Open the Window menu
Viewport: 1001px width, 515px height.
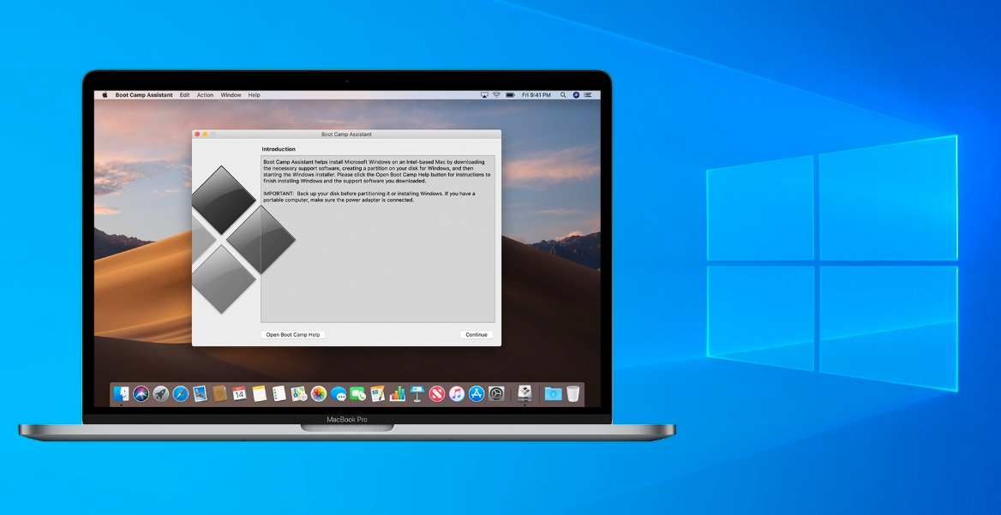(231, 95)
